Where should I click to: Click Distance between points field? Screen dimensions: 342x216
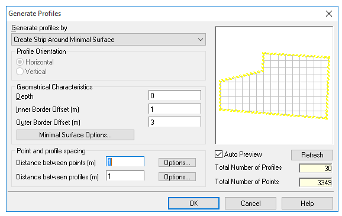(x=125, y=162)
